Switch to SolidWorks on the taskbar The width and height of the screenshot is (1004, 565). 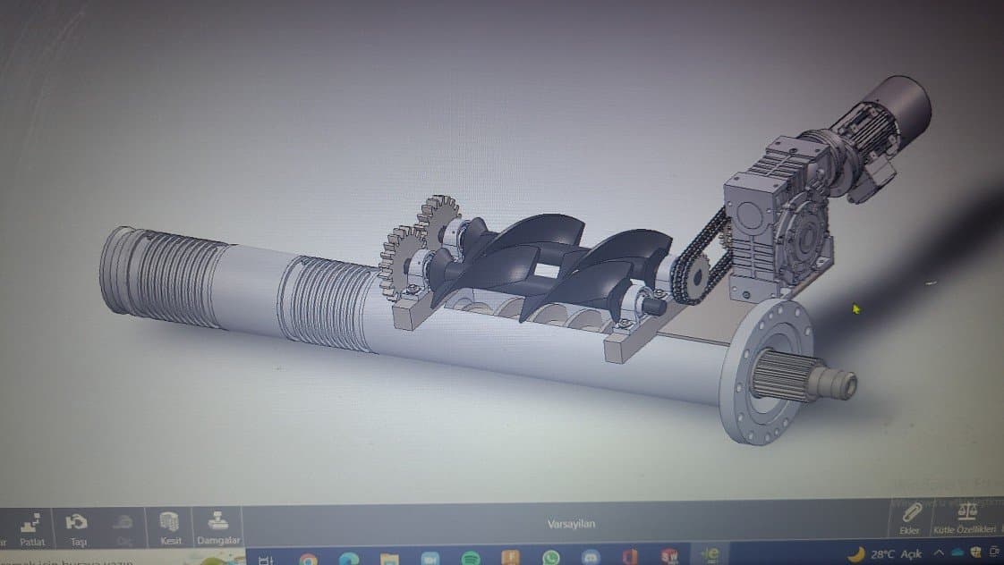669,556
